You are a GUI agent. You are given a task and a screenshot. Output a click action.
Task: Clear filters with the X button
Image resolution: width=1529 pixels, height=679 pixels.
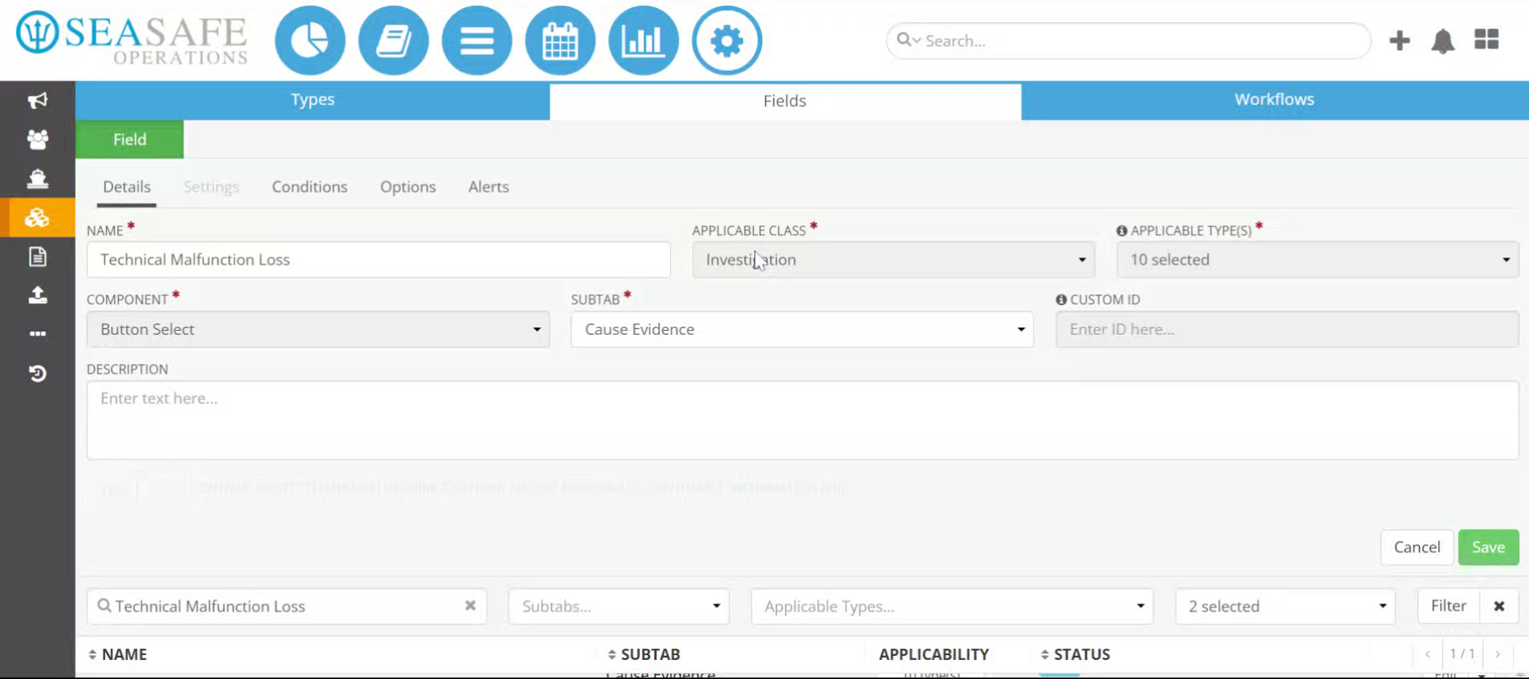pos(1499,606)
